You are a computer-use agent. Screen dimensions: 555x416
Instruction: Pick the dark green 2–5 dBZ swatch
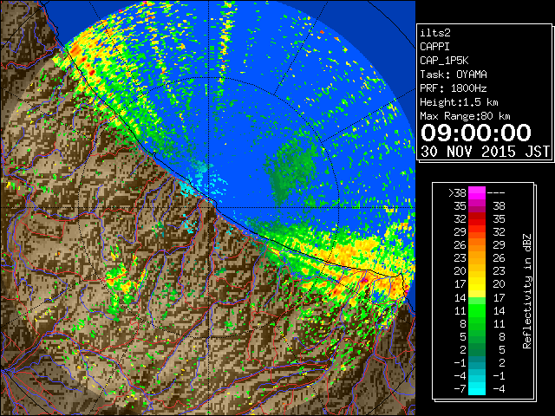pyautogui.click(x=477, y=349)
